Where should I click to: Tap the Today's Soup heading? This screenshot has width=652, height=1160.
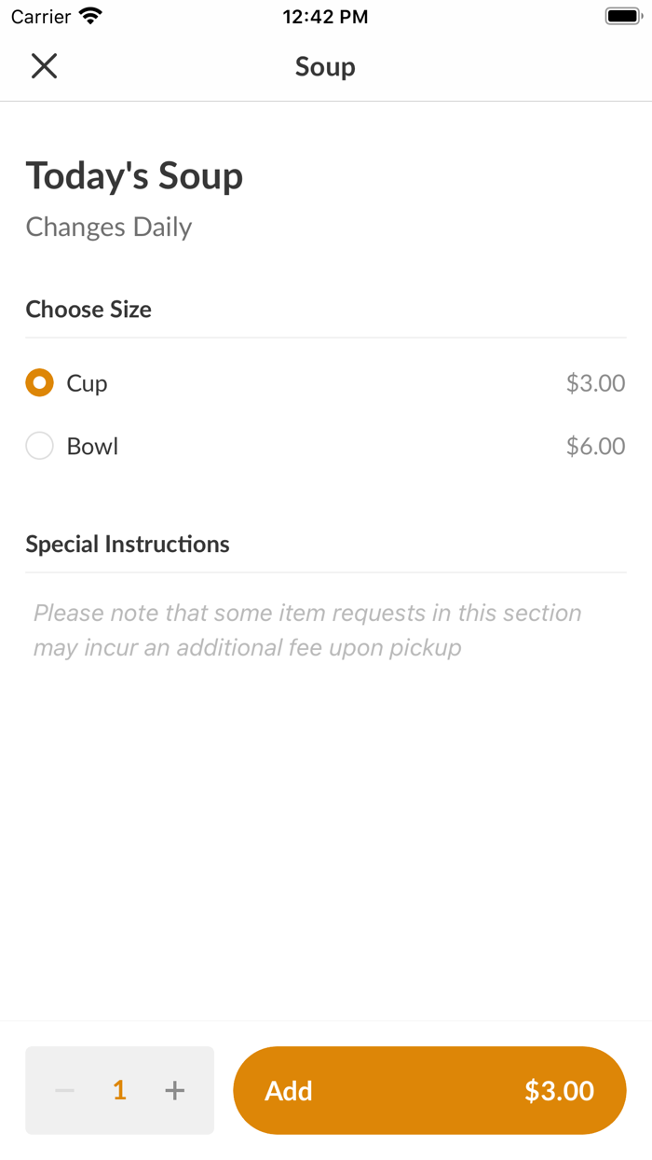click(x=134, y=176)
